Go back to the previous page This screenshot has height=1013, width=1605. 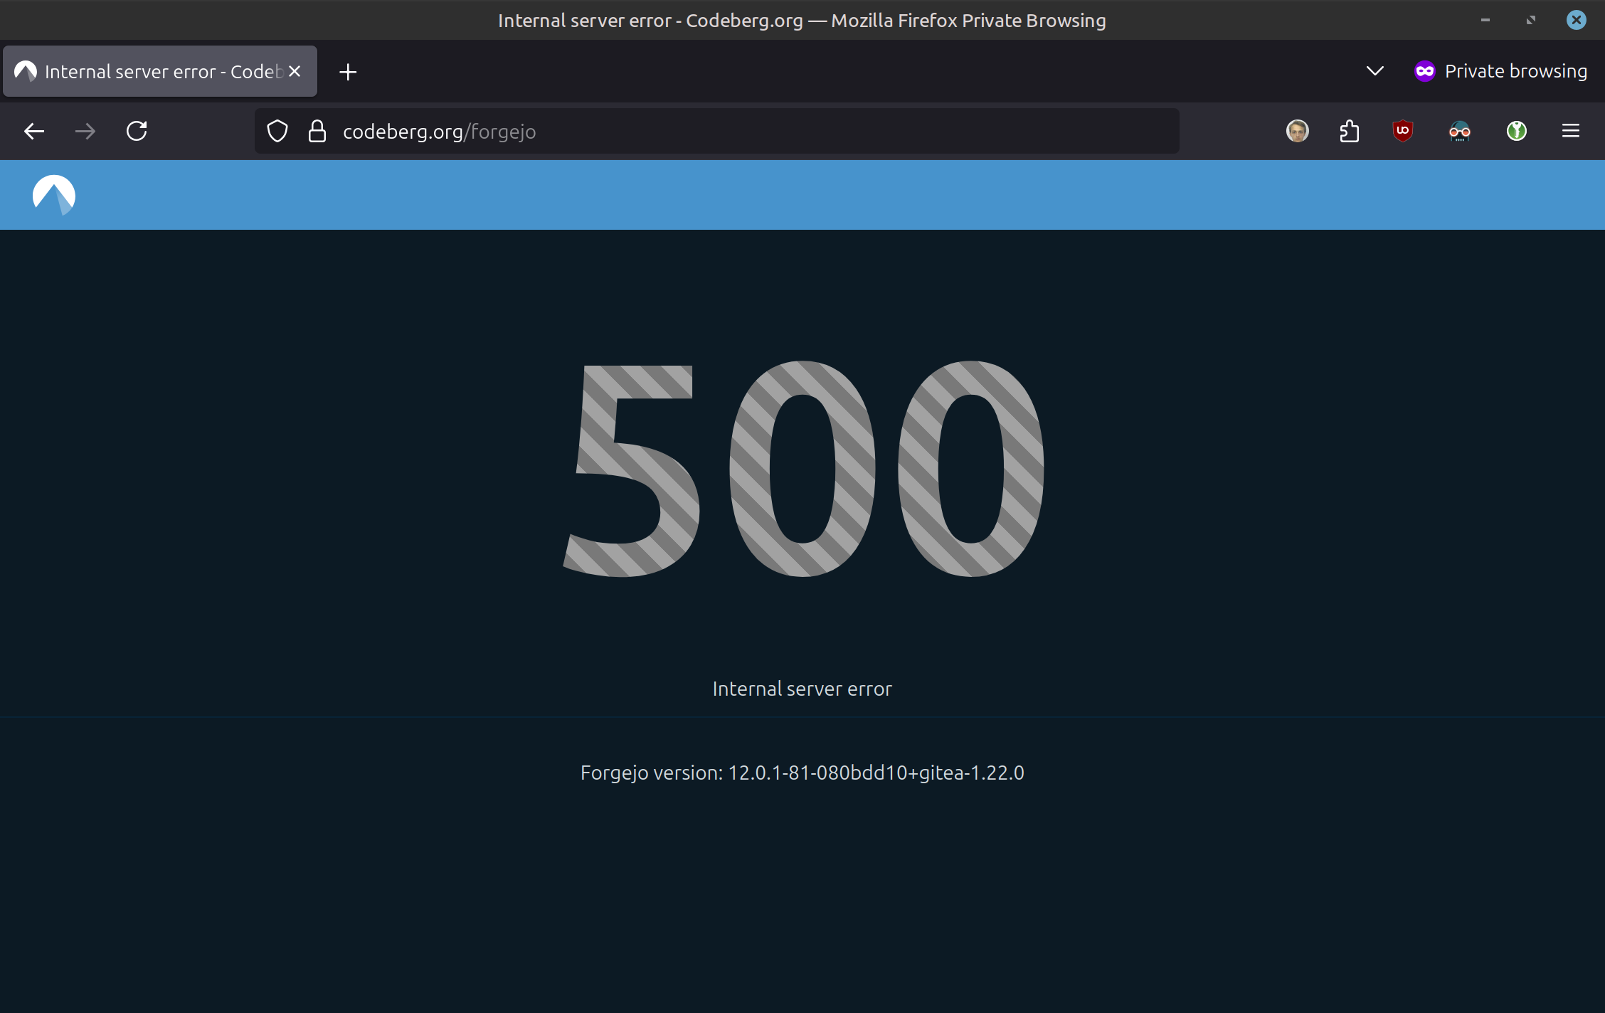coord(34,131)
